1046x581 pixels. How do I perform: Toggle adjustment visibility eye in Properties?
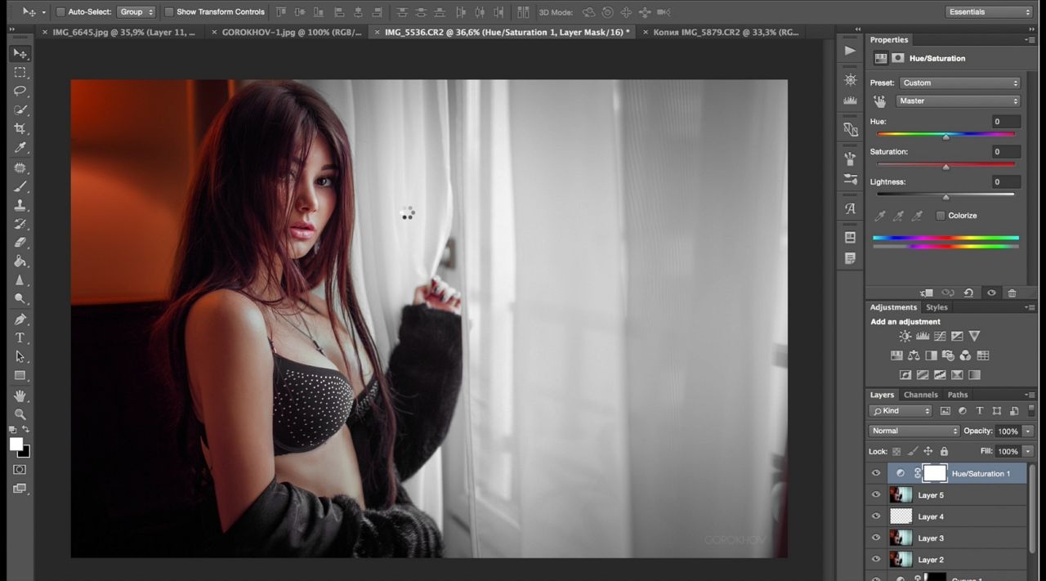pyautogui.click(x=991, y=293)
